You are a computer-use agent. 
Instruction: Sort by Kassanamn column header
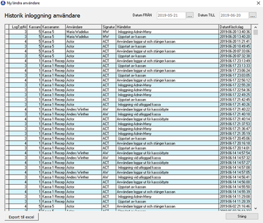(53, 27)
